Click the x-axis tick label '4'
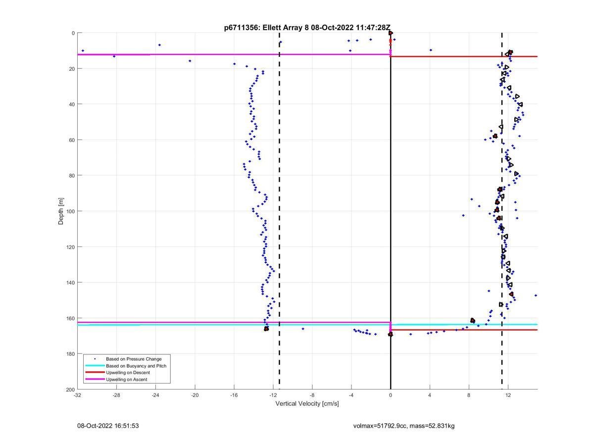Image resolution: width=594 pixels, height=438 pixels. [x=430, y=395]
